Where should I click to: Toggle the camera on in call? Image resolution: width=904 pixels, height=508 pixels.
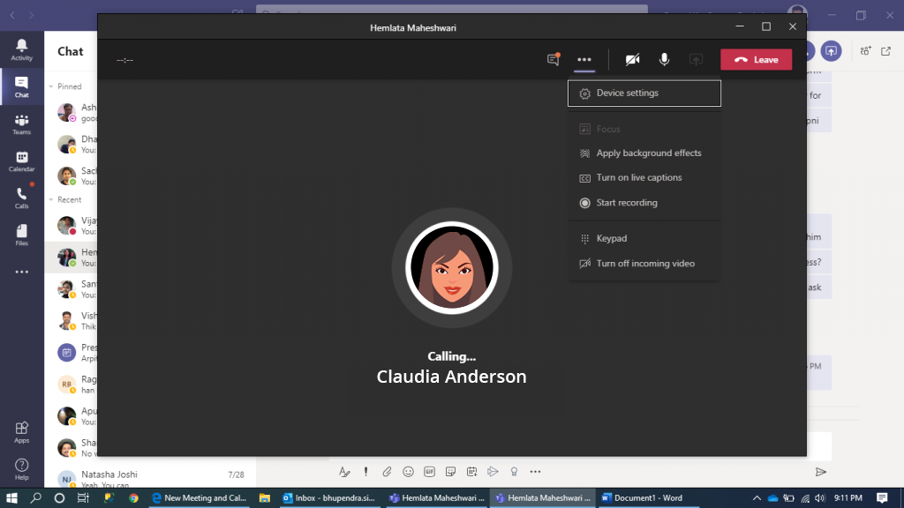pos(632,60)
